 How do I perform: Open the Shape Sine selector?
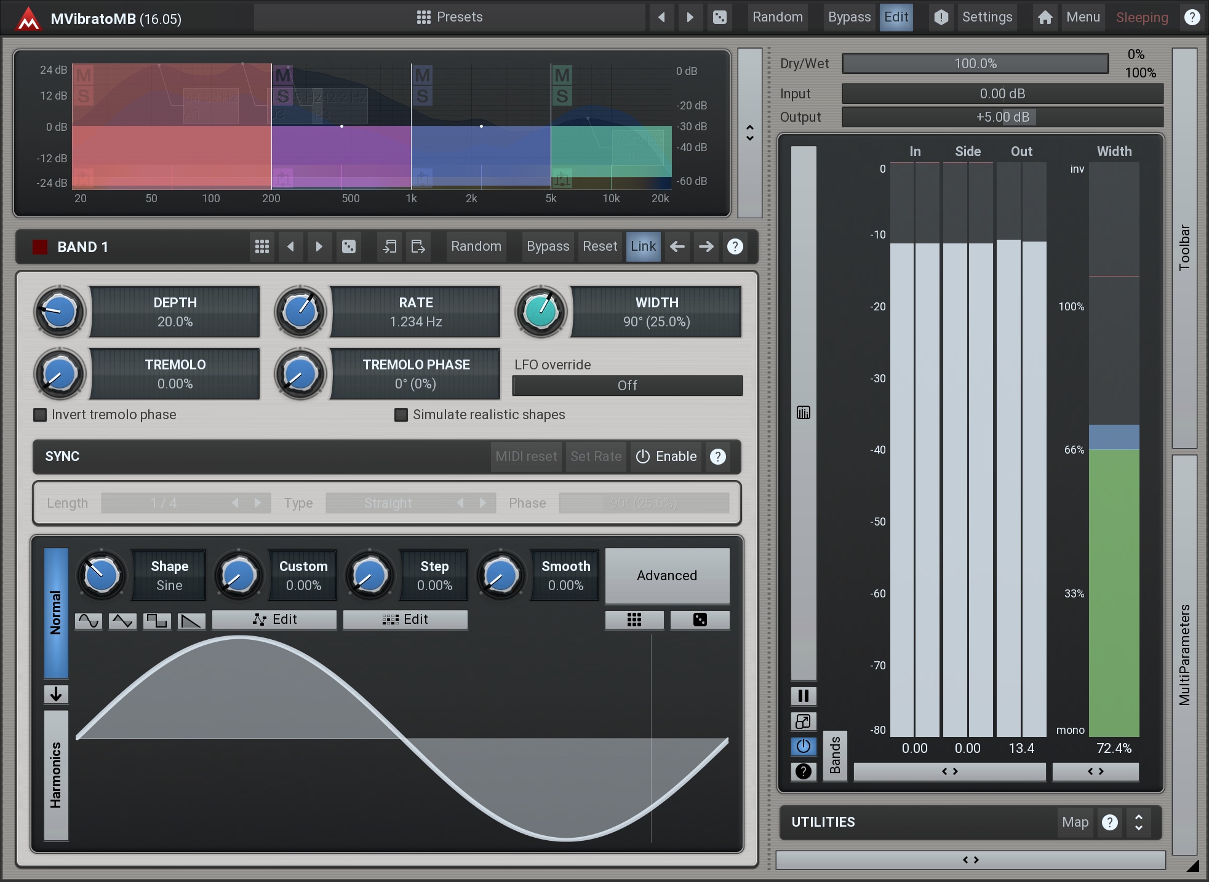pyautogui.click(x=169, y=575)
